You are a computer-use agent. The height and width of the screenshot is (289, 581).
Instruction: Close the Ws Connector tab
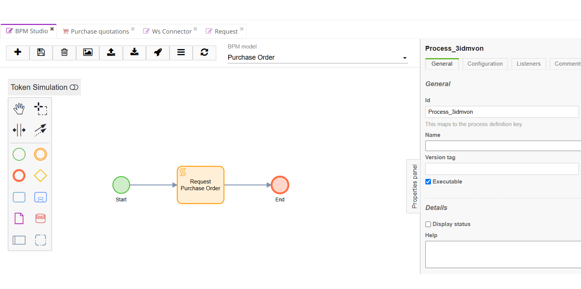[x=195, y=29]
